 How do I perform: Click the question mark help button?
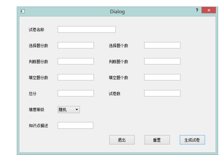coord(197,11)
